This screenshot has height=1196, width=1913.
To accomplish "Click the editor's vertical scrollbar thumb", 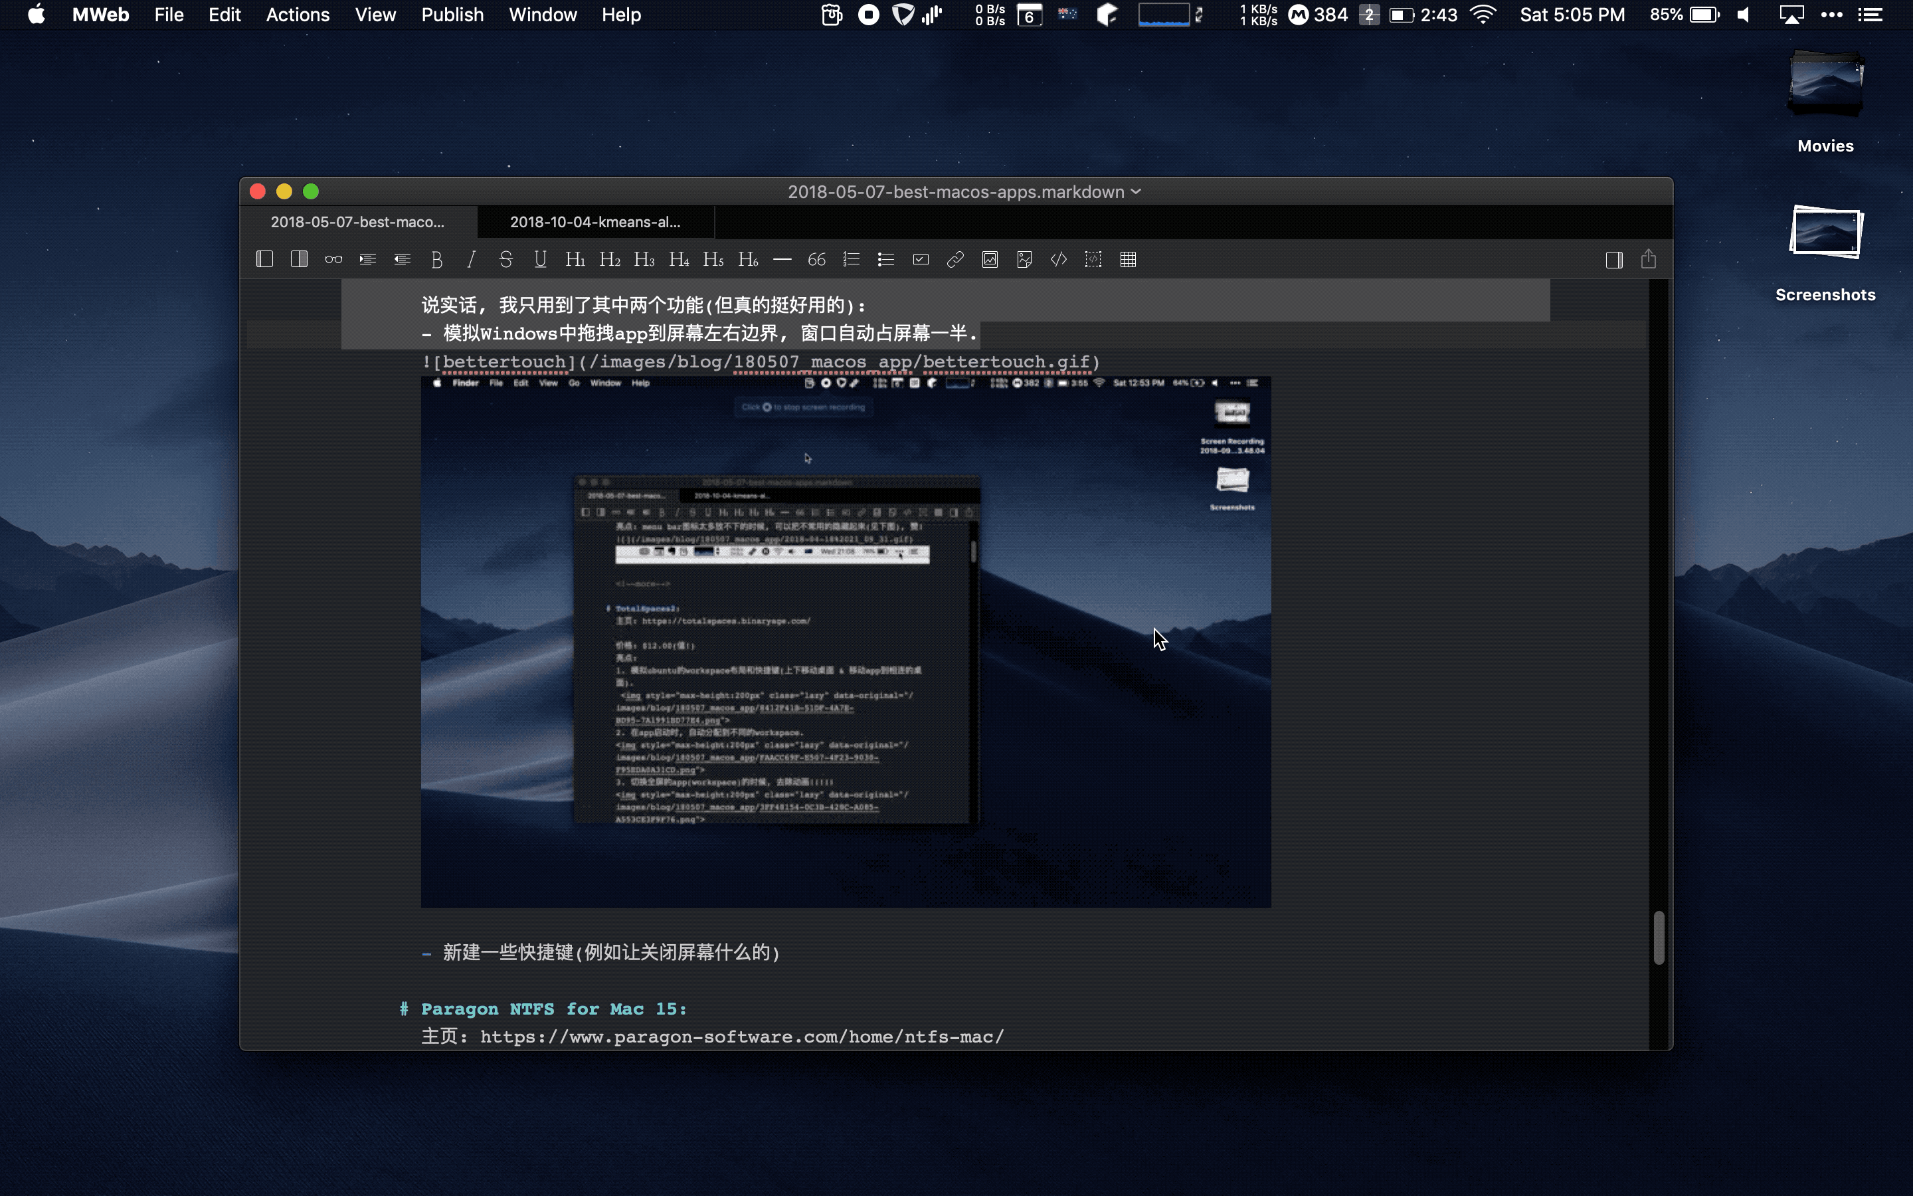I will coord(1659,938).
